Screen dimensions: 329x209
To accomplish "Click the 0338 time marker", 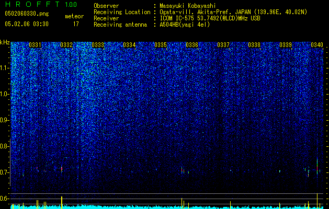I will pos(254,45).
